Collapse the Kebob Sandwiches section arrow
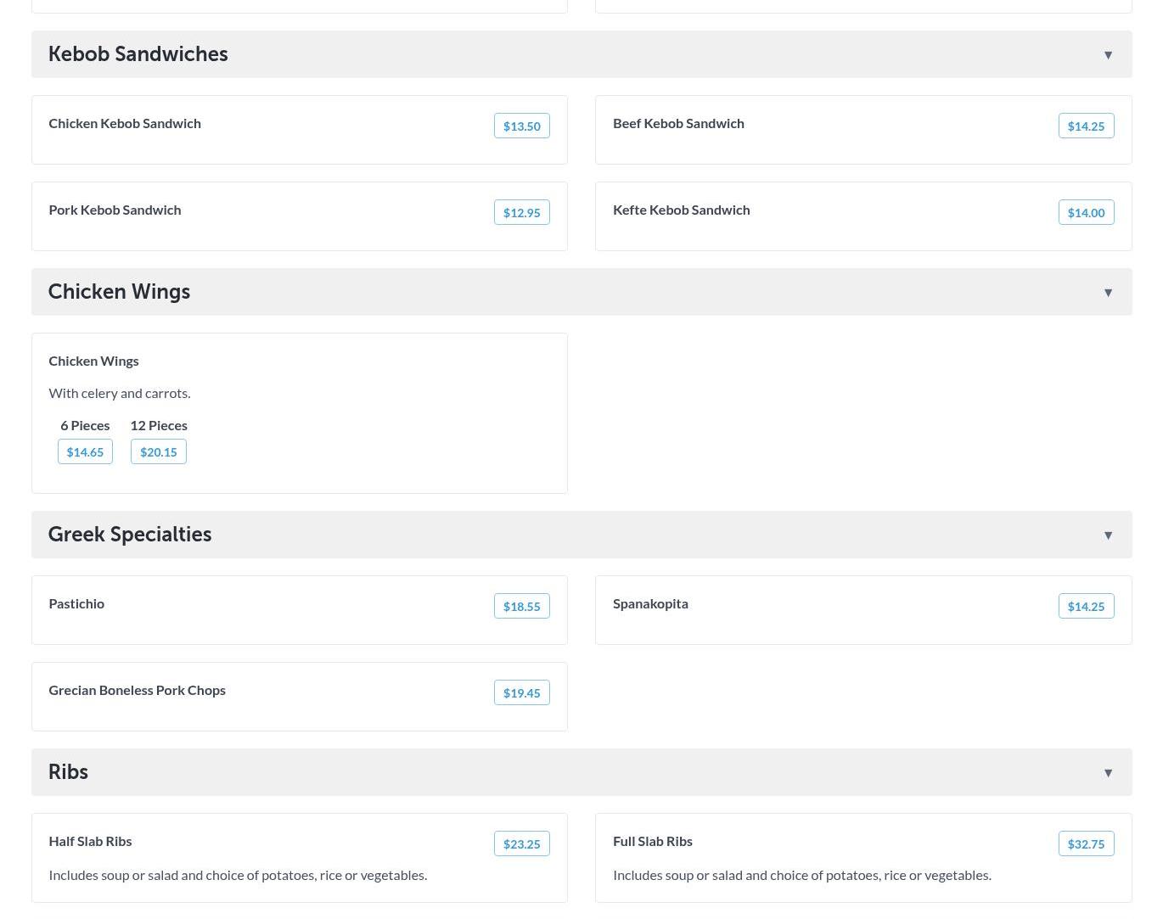Screen dimensions: 1163x919 pos(1108,55)
